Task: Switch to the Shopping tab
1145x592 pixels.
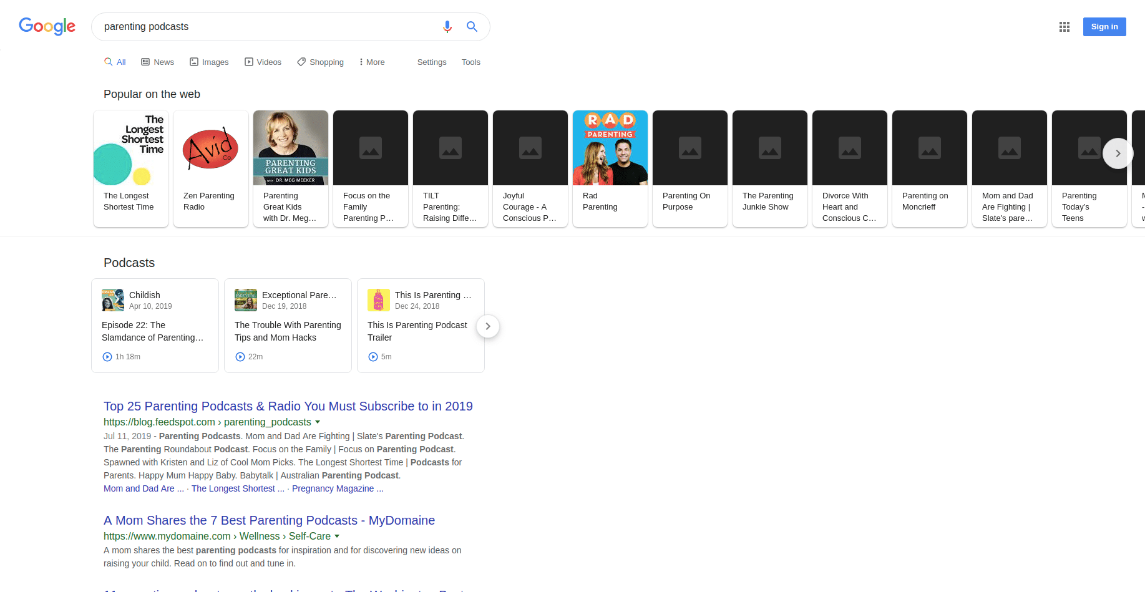Action: (x=320, y=62)
